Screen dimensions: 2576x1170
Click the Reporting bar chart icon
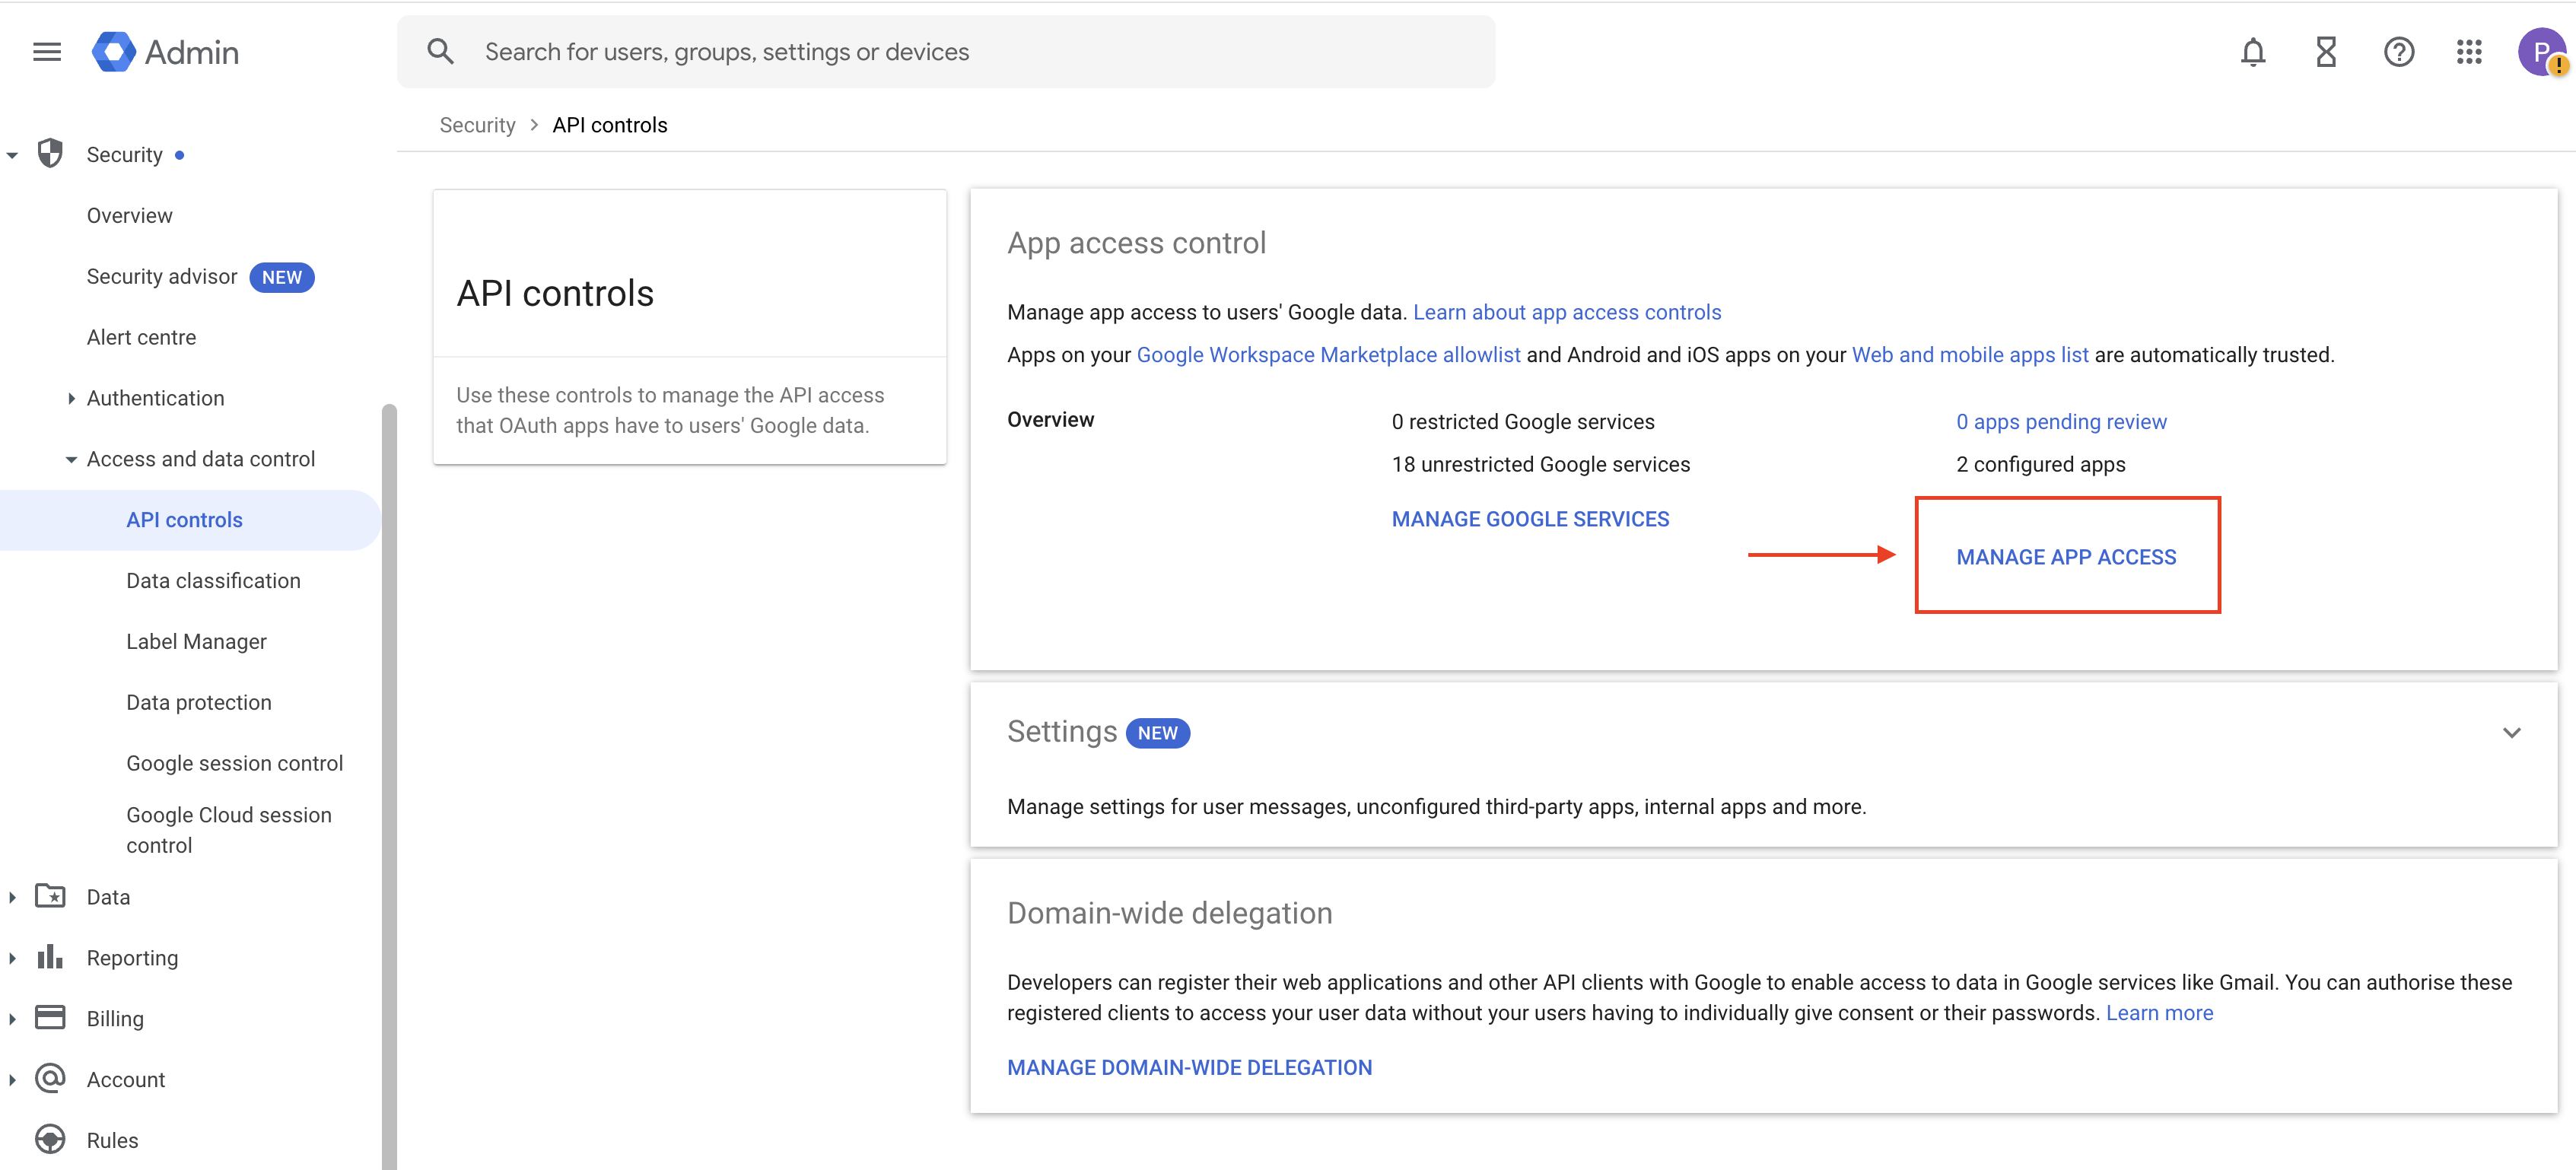pyautogui.click(x=50, y=957)
